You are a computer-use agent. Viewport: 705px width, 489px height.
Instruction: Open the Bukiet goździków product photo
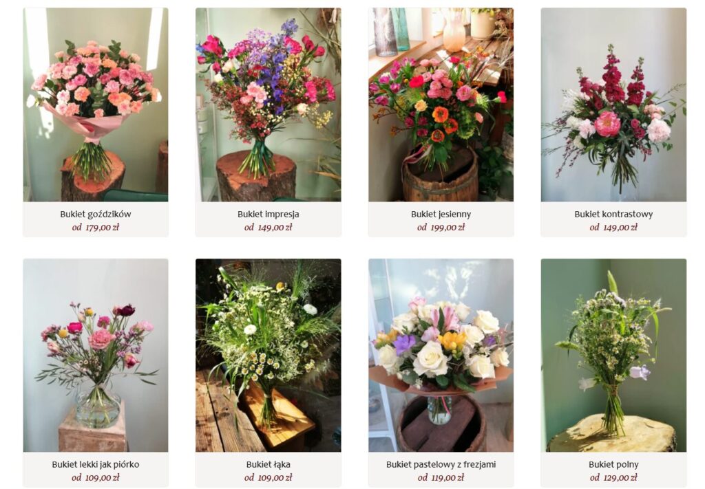(x=96, y=105)
